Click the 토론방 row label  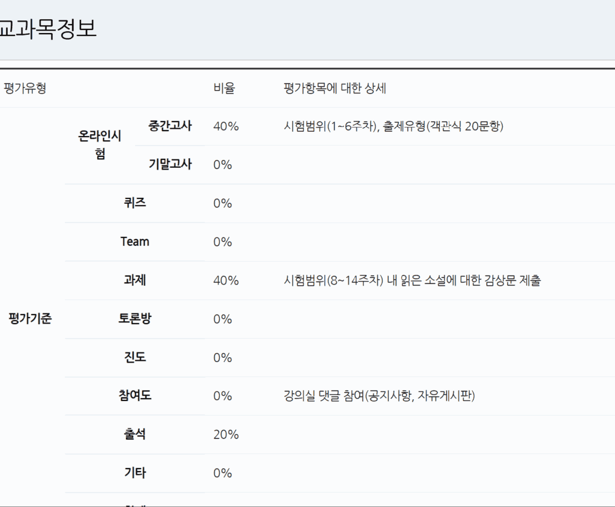[x=135, y=319]
